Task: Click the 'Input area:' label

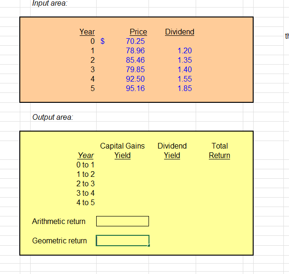Action: [x=50, y=3]
